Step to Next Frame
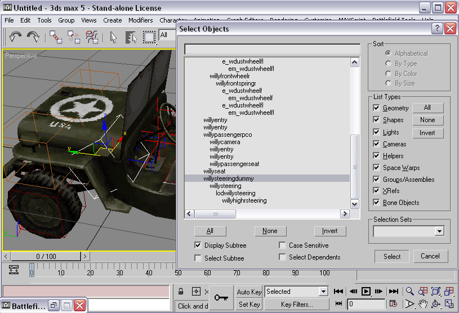The image size is (459, 313). pyautogui.click(x=378, y=292)
